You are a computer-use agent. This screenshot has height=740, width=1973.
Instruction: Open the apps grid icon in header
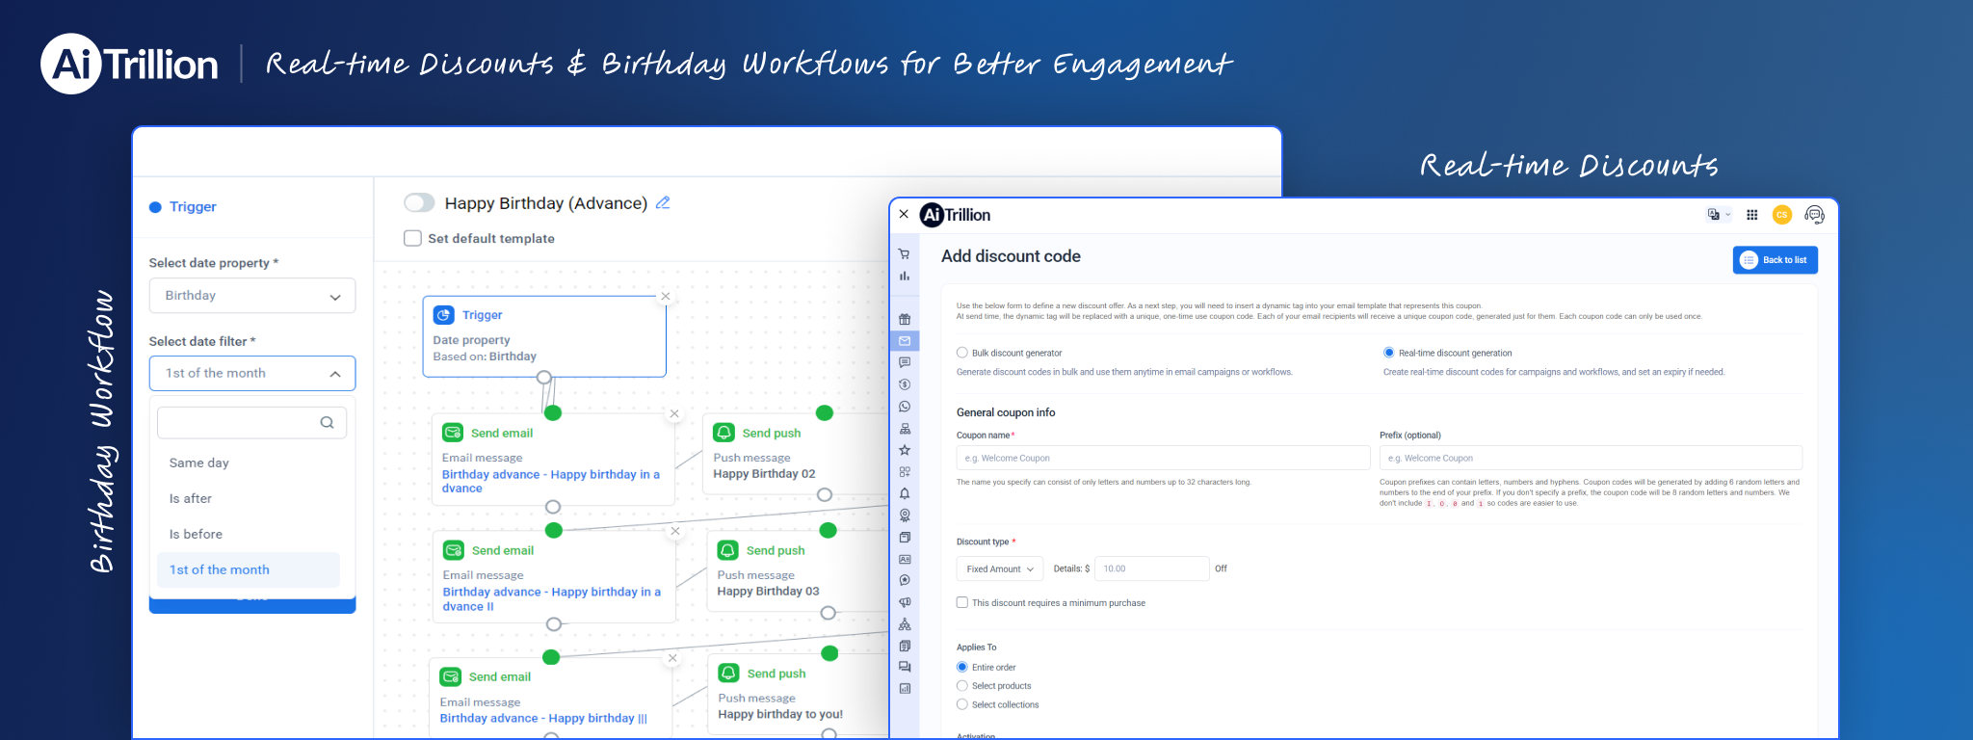(1751, 215)
